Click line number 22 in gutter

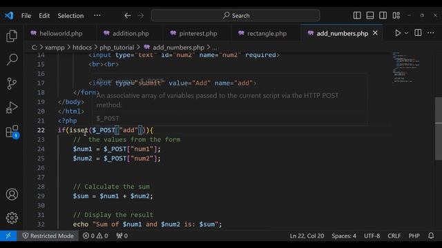click(41, 130)
